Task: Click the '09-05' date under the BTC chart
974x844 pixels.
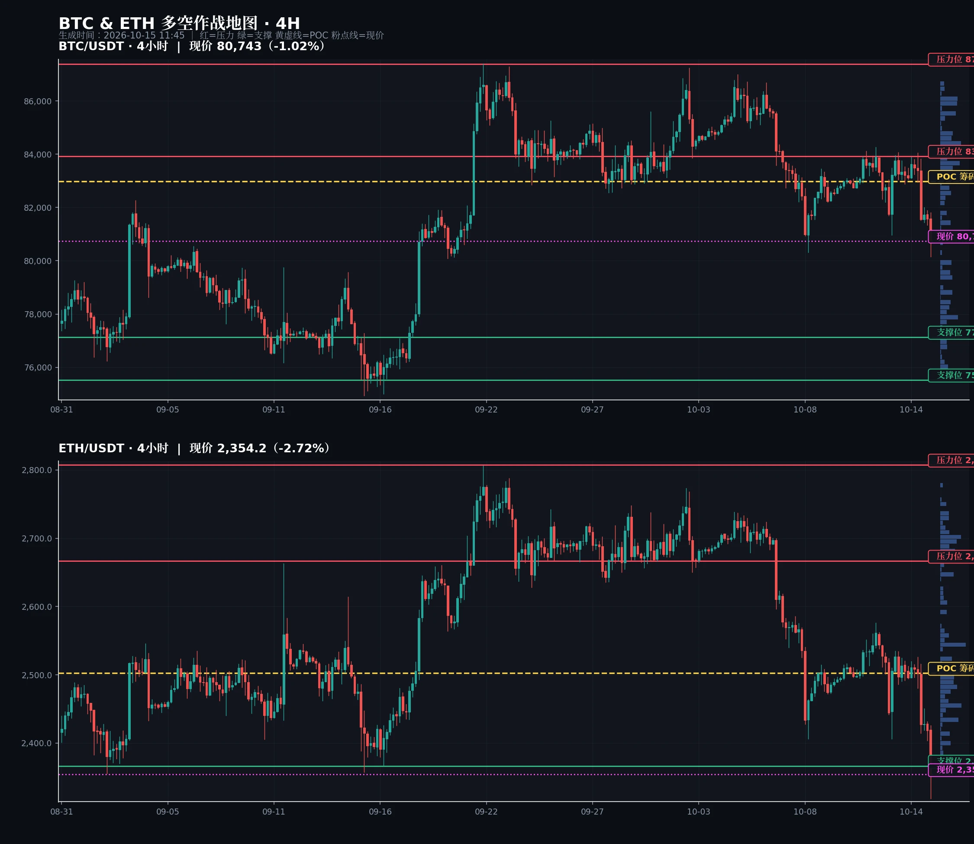Action: 168,410
